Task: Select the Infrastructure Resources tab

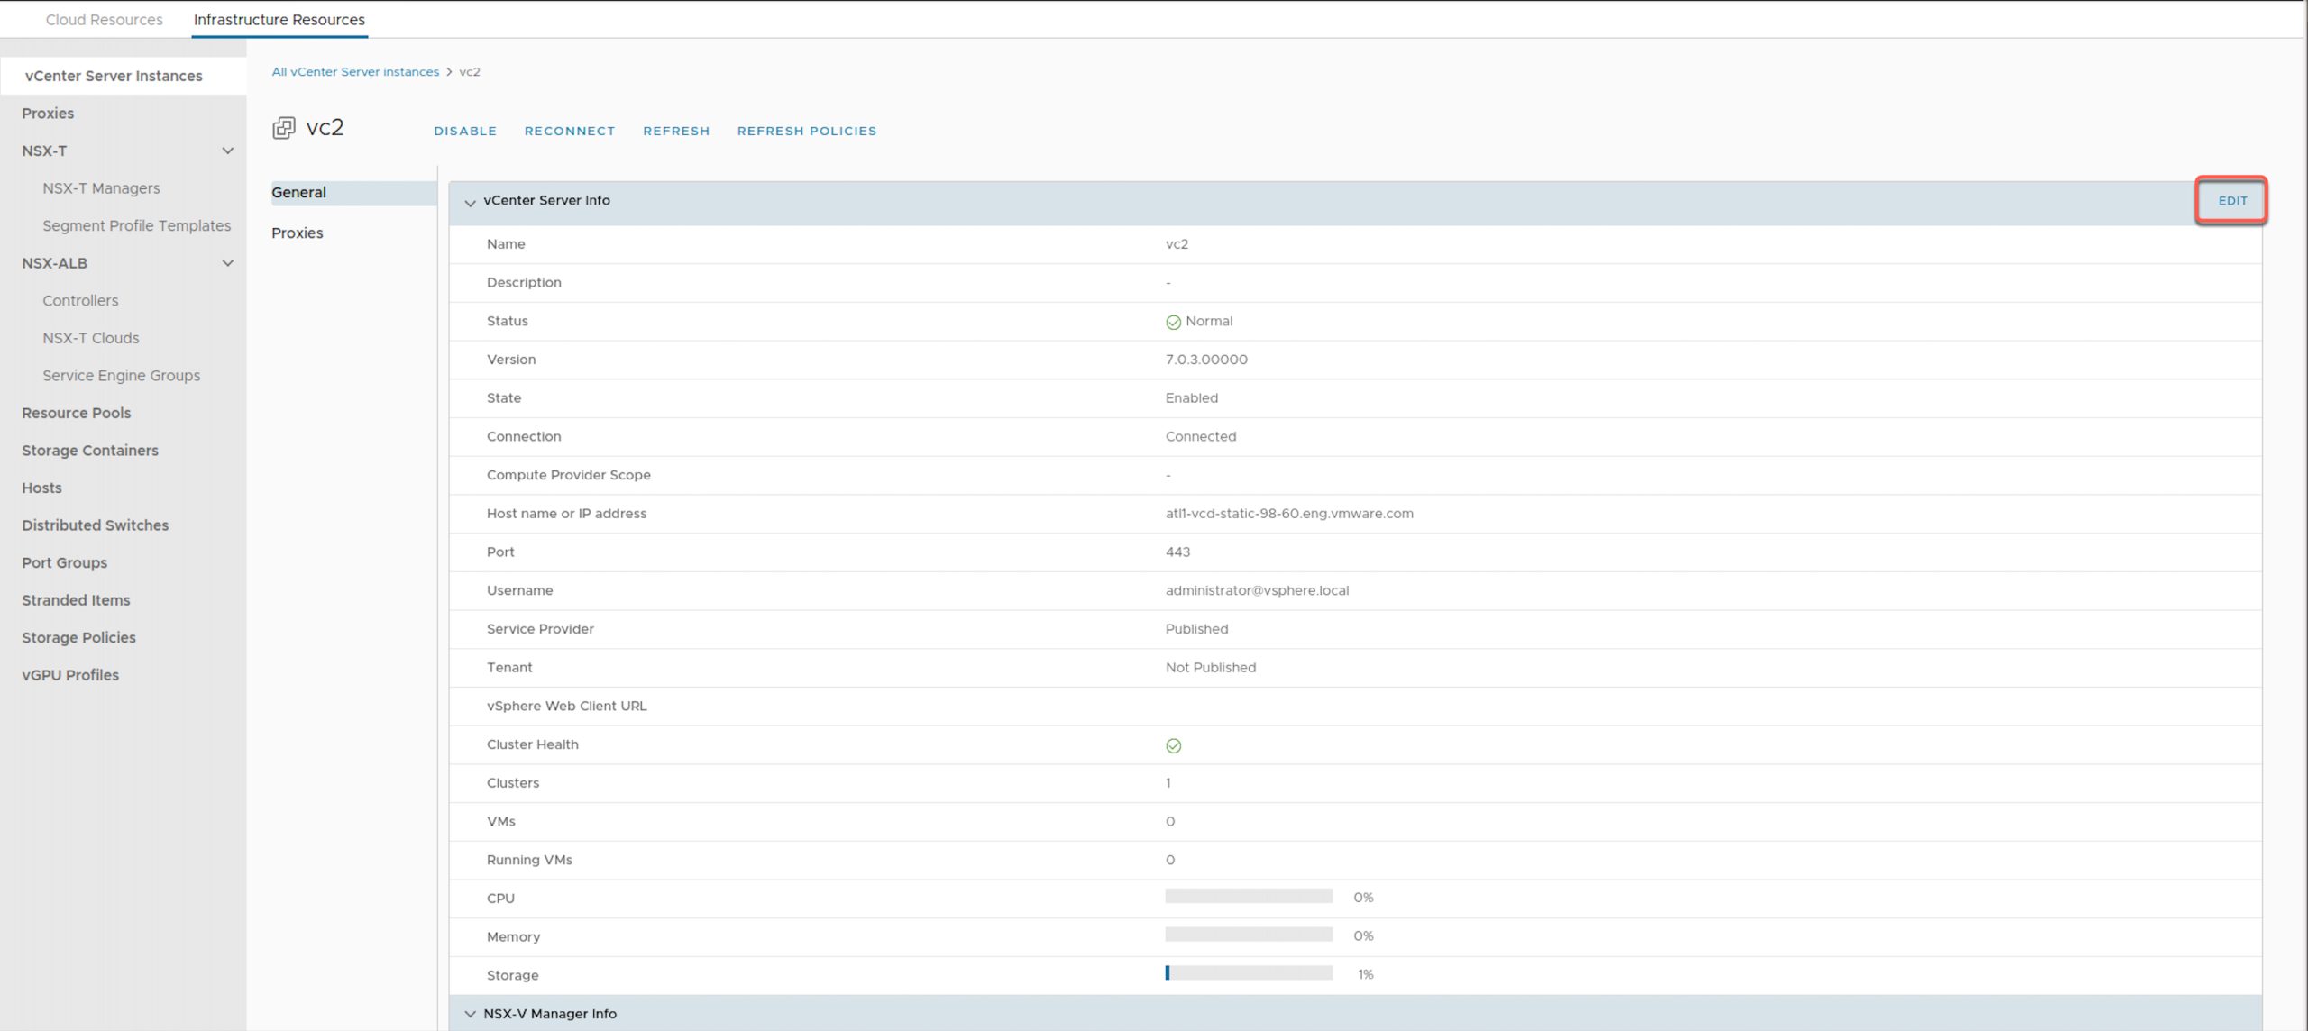Action: point(279,19)
